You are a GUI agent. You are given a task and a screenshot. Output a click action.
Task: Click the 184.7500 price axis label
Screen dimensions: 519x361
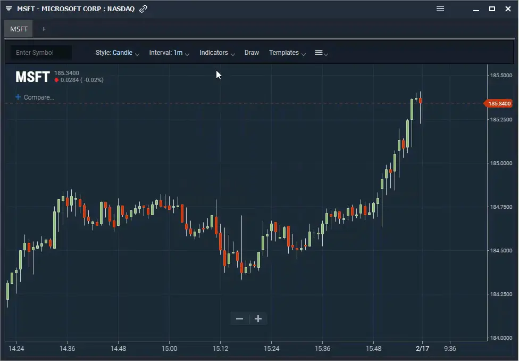pyautogui.click(x=501, y=207)
